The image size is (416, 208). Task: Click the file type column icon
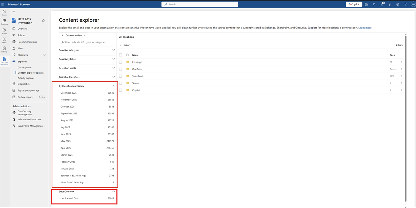(127, 55)
